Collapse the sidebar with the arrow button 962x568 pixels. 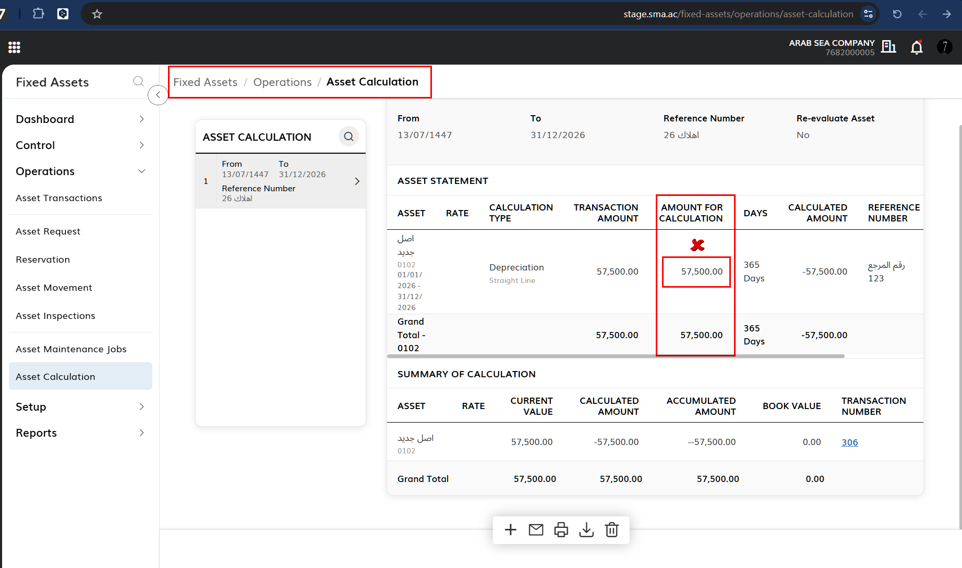[158, 95]
